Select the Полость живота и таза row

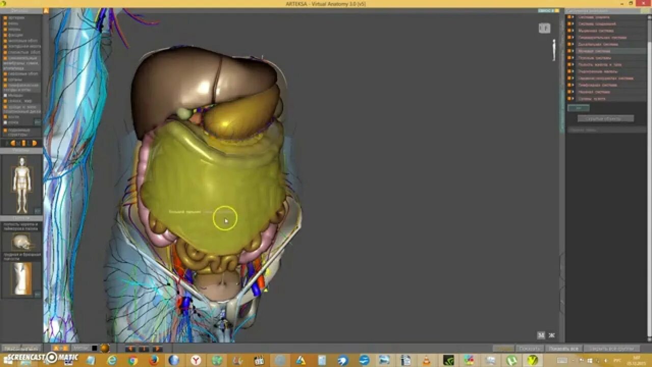[x=606, y=65]
